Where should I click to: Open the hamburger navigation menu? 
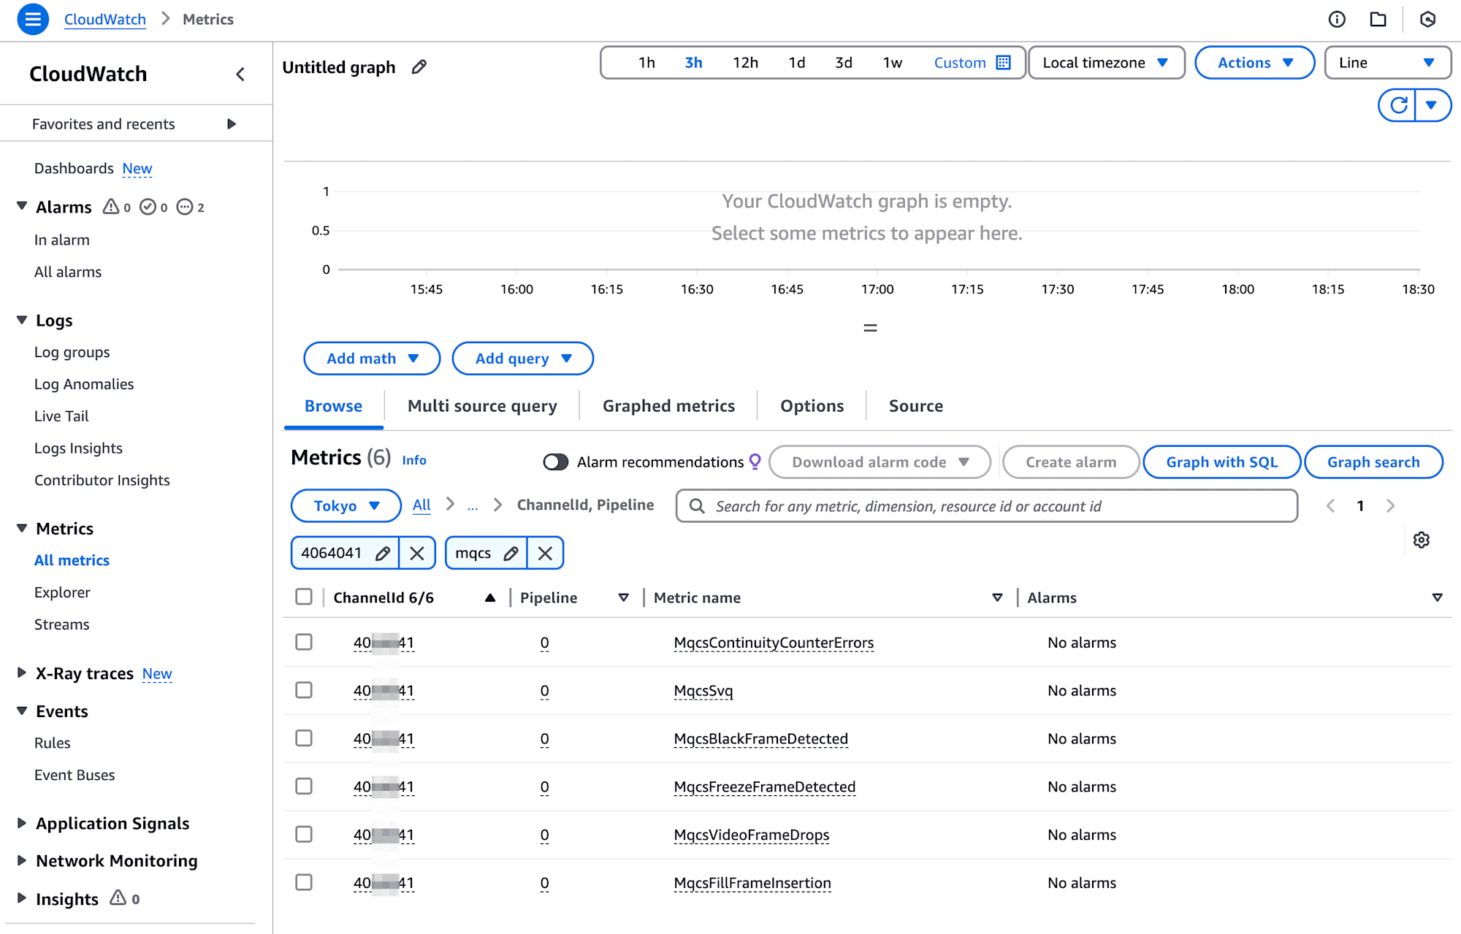point(33,19)
